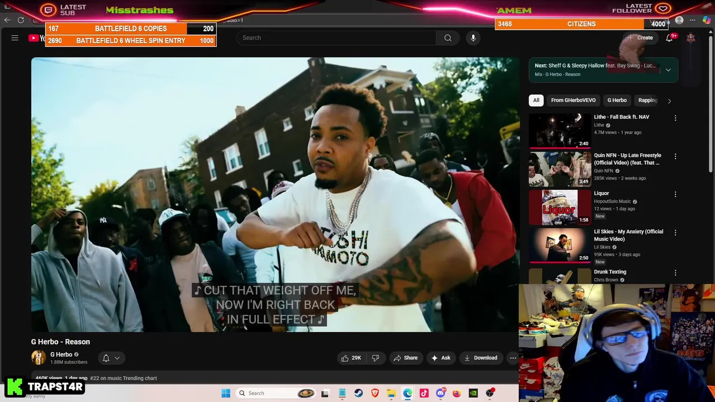Screen dimensions: 715x402
Task: Open Windows Start menu
Action: click(226, 393)
